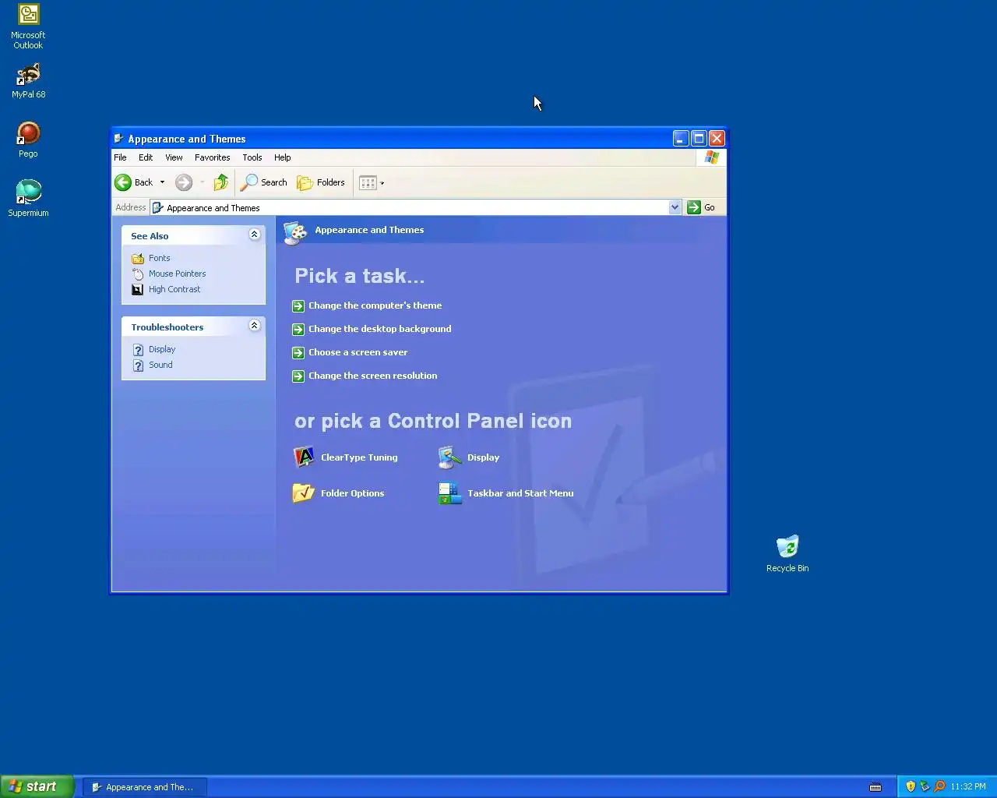Click the greyed Forward arrow button

point(184,182)
